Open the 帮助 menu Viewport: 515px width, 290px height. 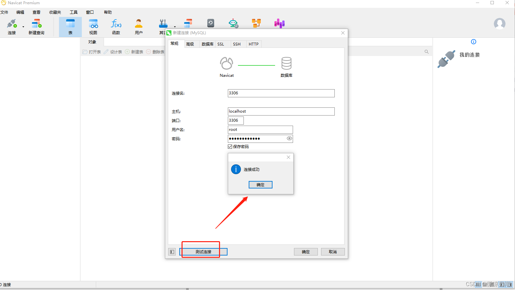click(x=108, y=12)
